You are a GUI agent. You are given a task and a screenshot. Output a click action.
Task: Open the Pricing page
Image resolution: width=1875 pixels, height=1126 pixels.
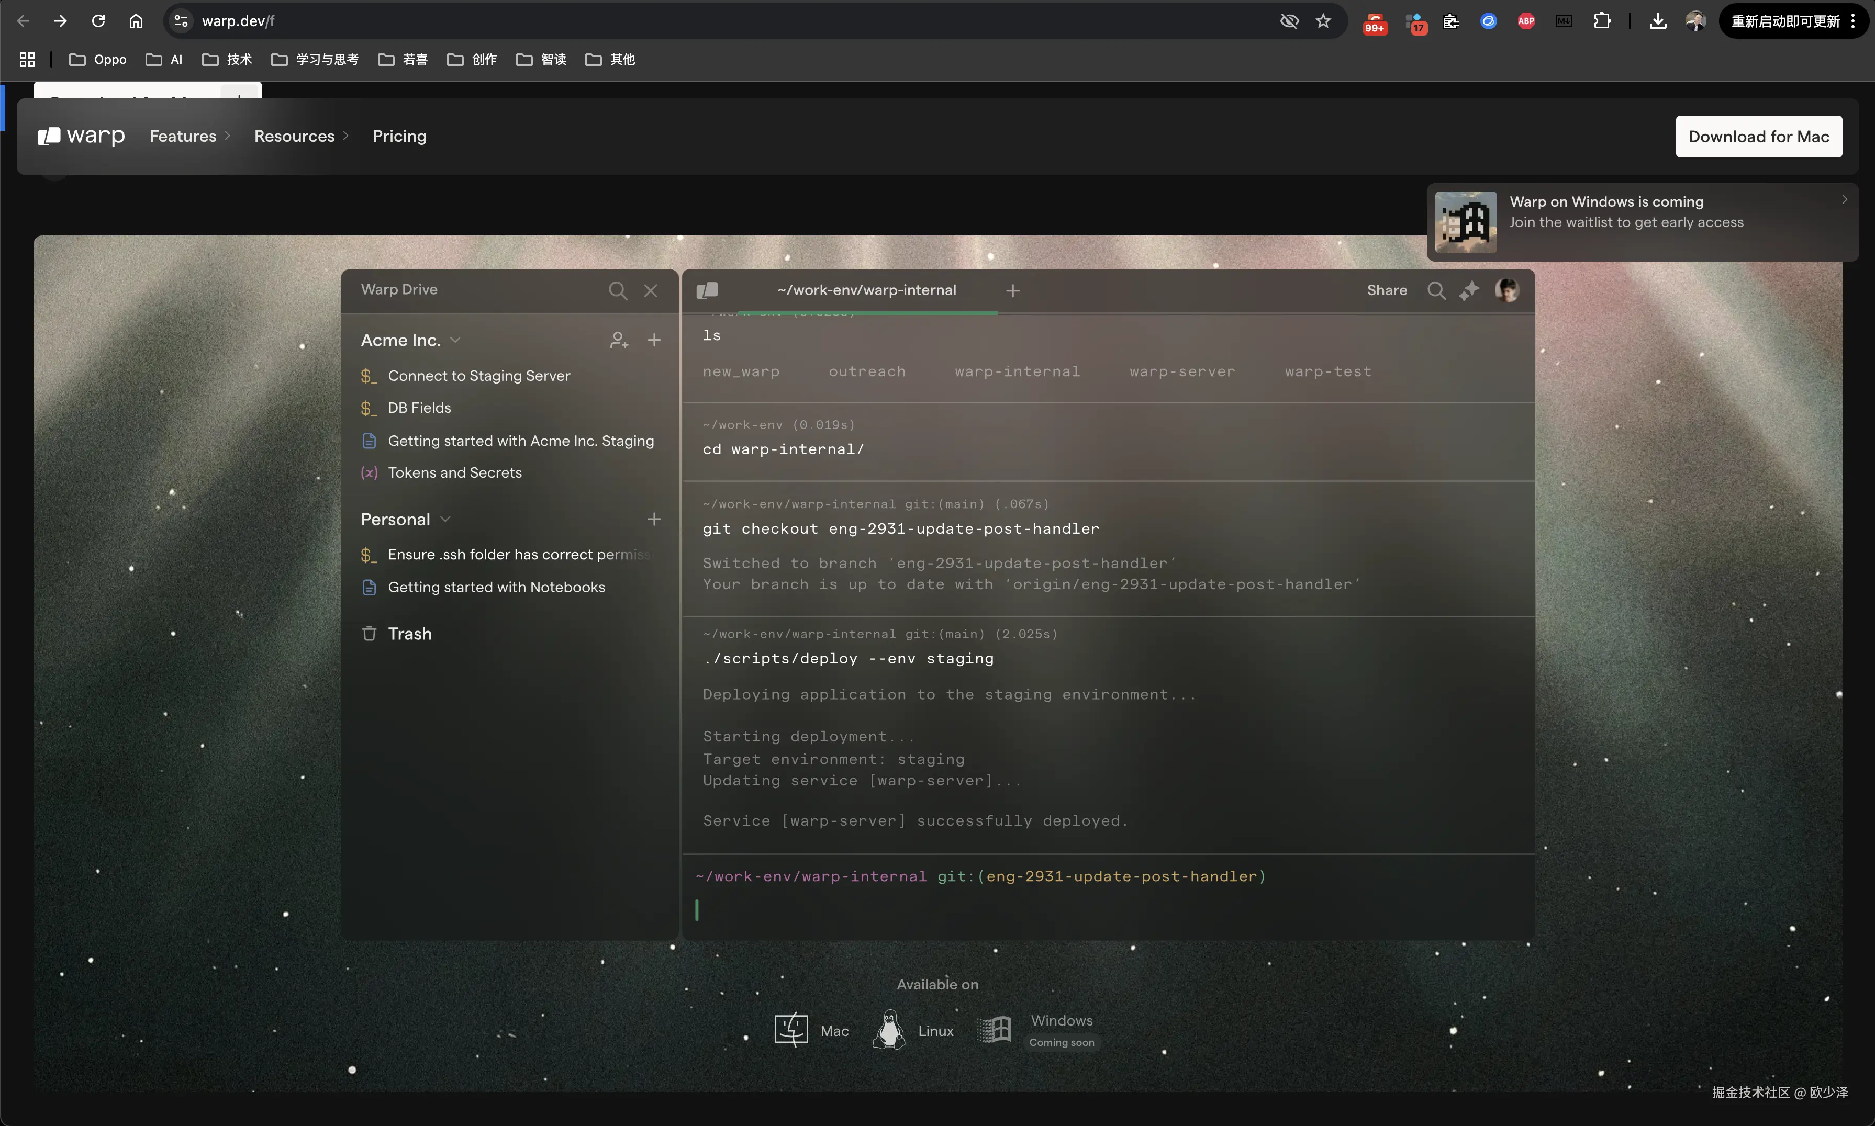point(399,137)
